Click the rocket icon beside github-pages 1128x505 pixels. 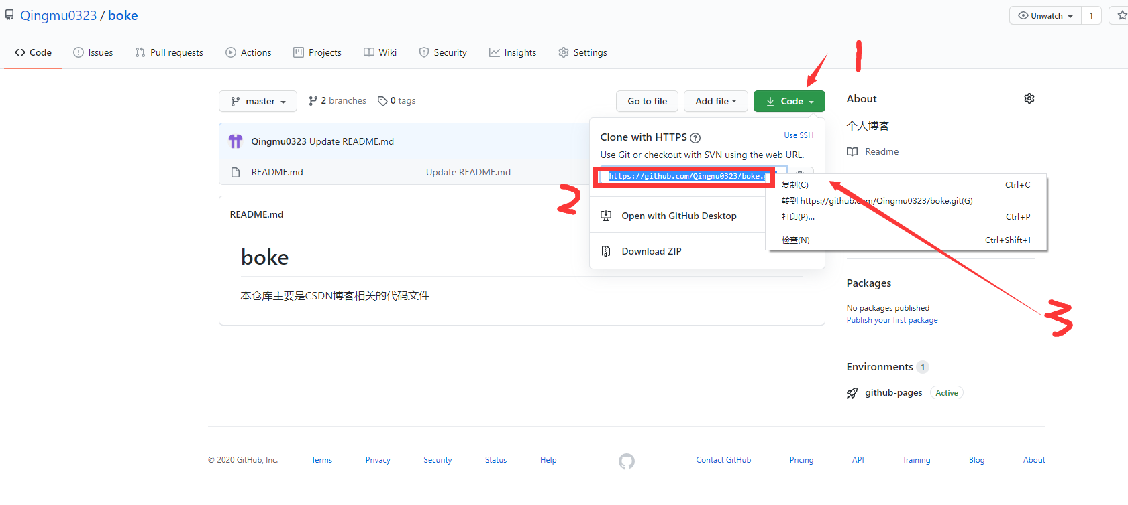point(852,393)
